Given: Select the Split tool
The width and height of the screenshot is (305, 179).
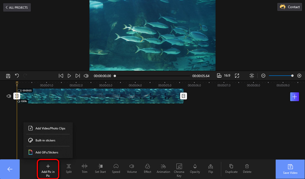Looking at the screenshot, I should tap(69, 168).
